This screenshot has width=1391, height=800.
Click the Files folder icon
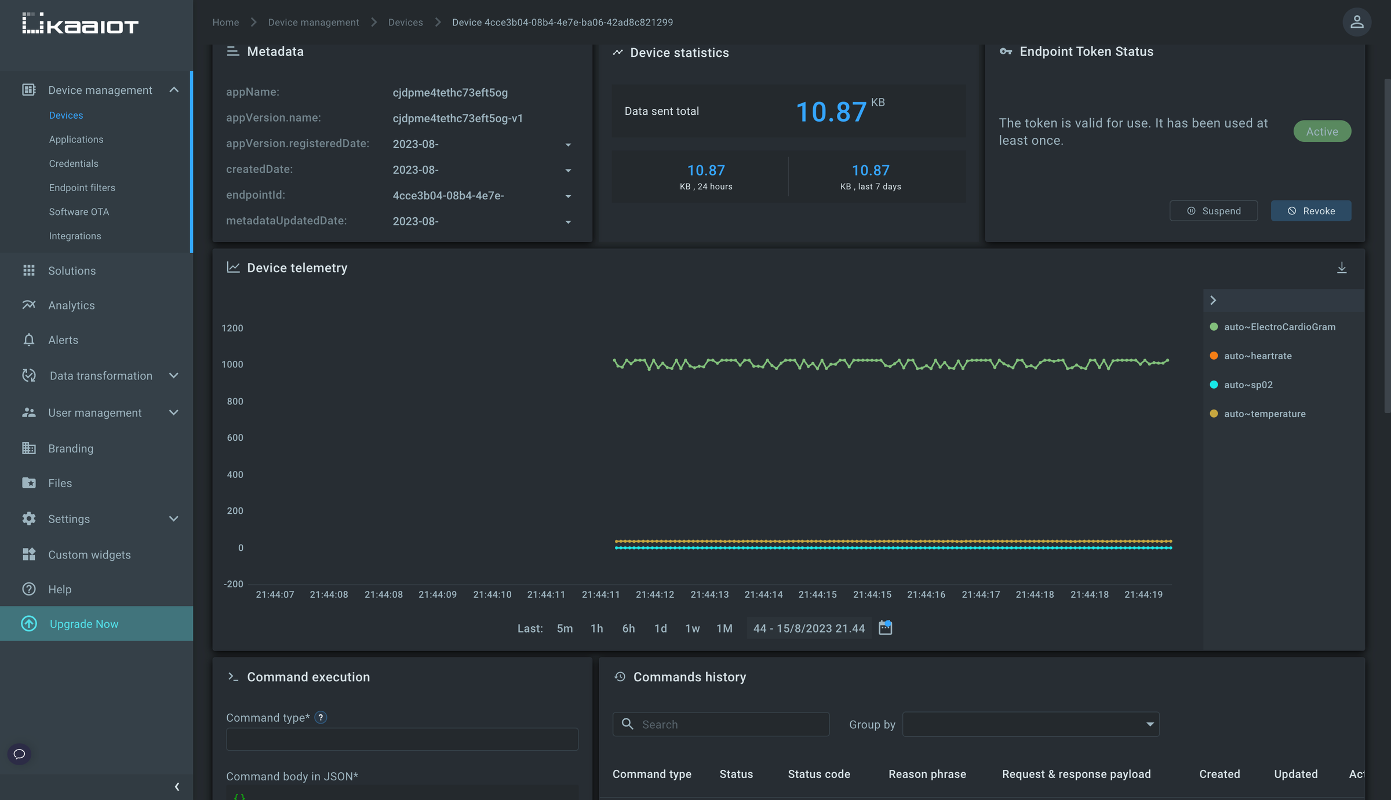click(29, 483)
